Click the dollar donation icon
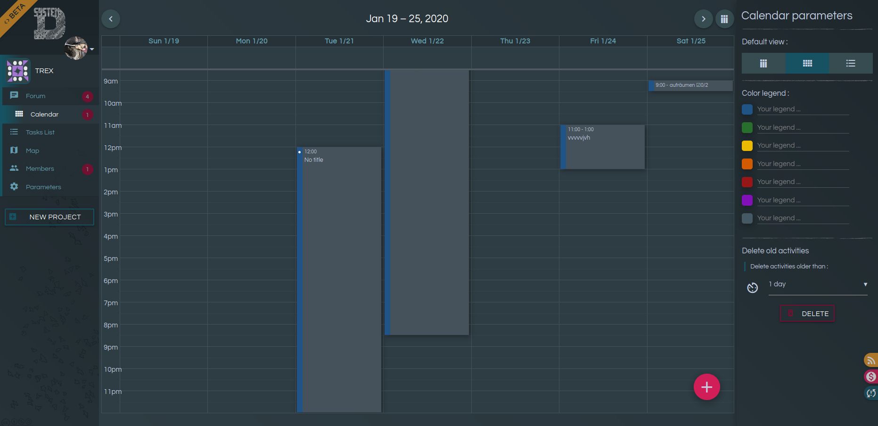This screenshot has height=426, width=878. (x=870, y=376)
